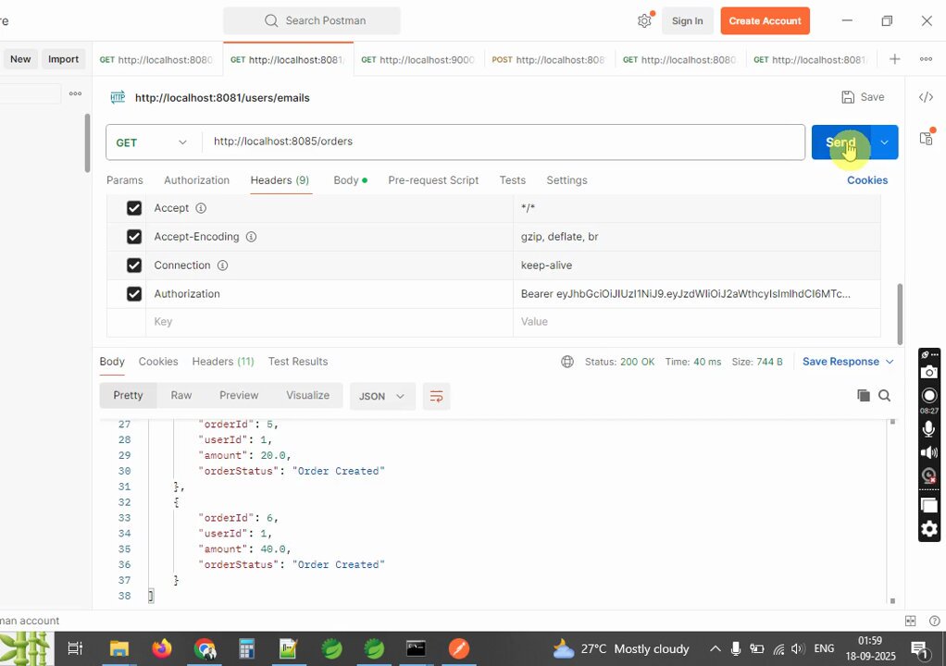Open Postman settings gear icon
The width and height of the screenshot is (946, 666).
[x=644, y=21]
